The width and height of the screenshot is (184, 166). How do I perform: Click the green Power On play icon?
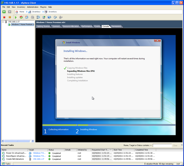point(15,17)
